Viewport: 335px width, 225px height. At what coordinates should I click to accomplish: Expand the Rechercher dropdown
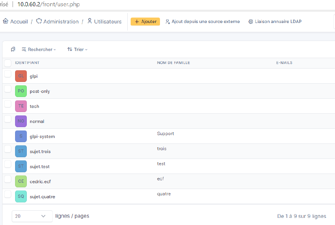coord(39,49)
